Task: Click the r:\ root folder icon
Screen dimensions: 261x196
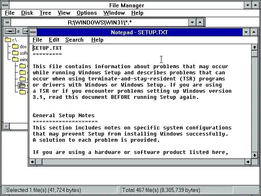Action: pos(8,40)
